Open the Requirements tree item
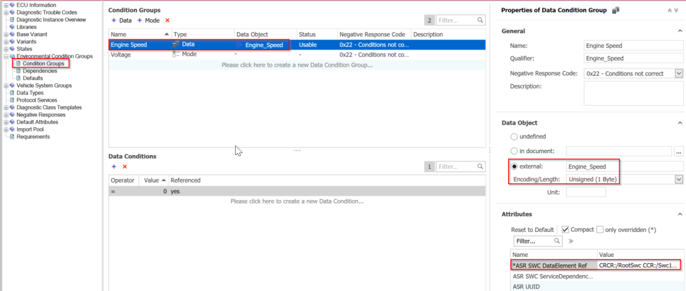This screenshot has height=291, width=686. (33, 137)
